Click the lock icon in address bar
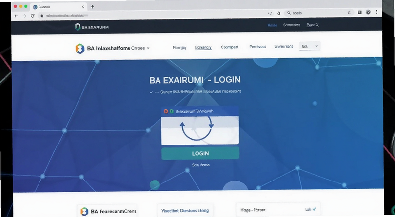 tap(42, 16)
